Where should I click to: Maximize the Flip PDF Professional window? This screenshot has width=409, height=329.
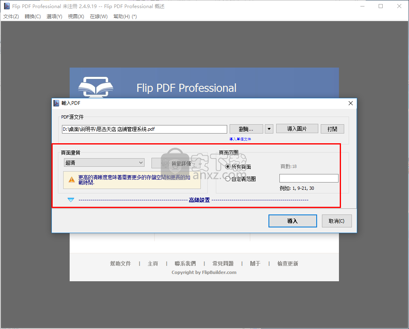pyautogui.click(x=381, y=6)
